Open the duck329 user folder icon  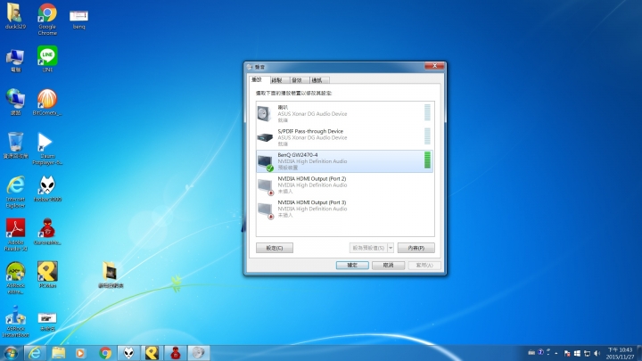click(15, 16)
